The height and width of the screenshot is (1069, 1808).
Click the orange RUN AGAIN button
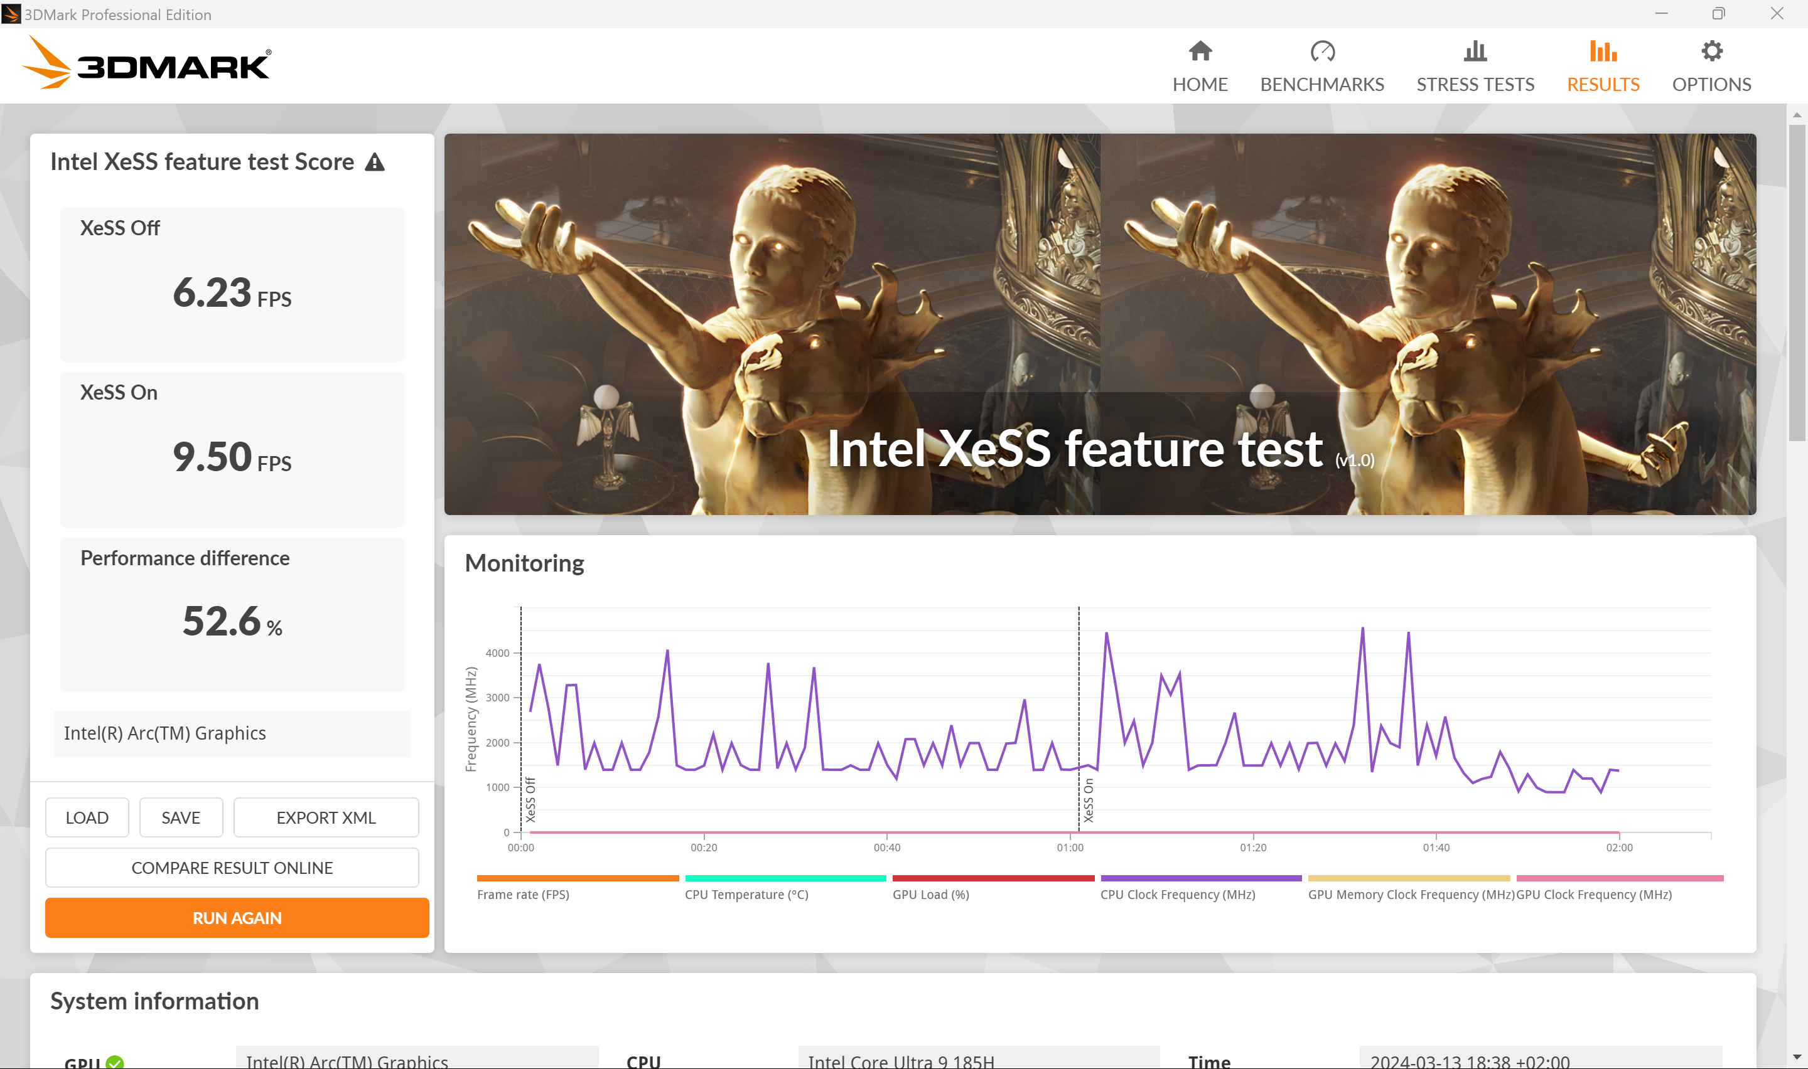tap(237, 918)
